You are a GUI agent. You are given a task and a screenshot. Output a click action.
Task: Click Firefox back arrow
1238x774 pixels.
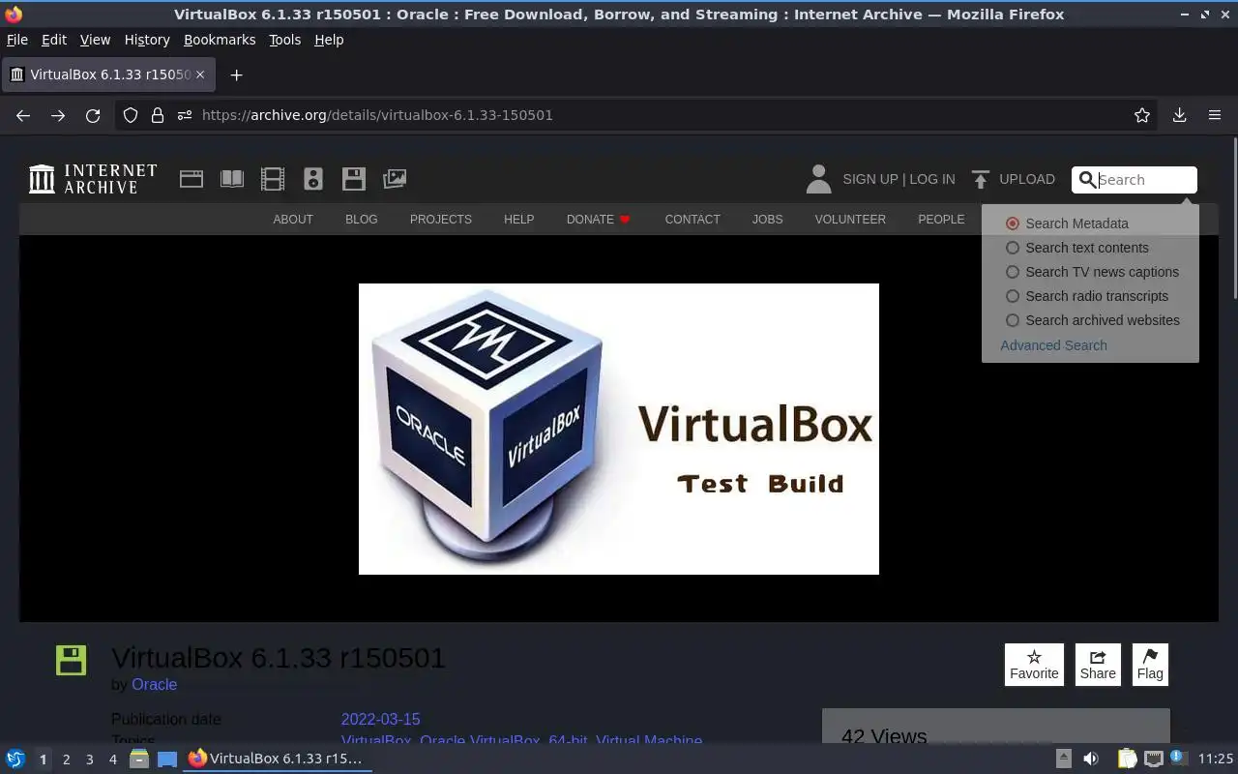pyautogui.click(x=23, y=115)
